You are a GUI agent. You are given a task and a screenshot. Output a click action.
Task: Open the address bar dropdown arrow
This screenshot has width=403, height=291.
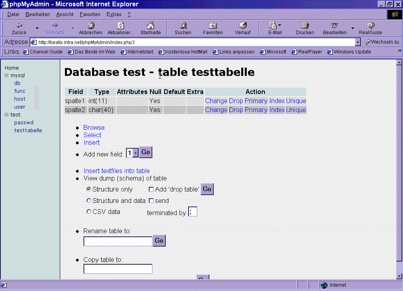point(358,42)
